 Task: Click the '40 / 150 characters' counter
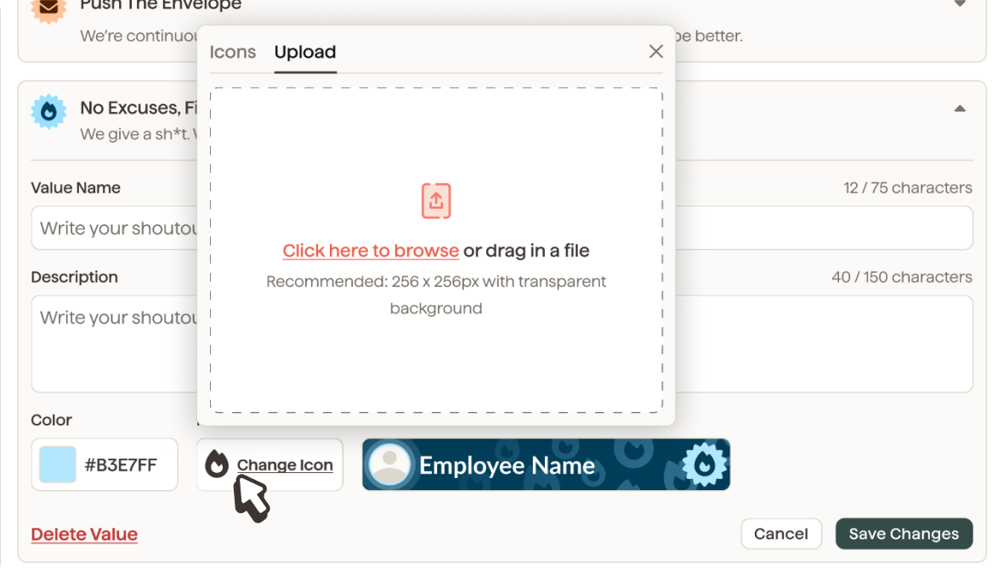coord(901,277)
